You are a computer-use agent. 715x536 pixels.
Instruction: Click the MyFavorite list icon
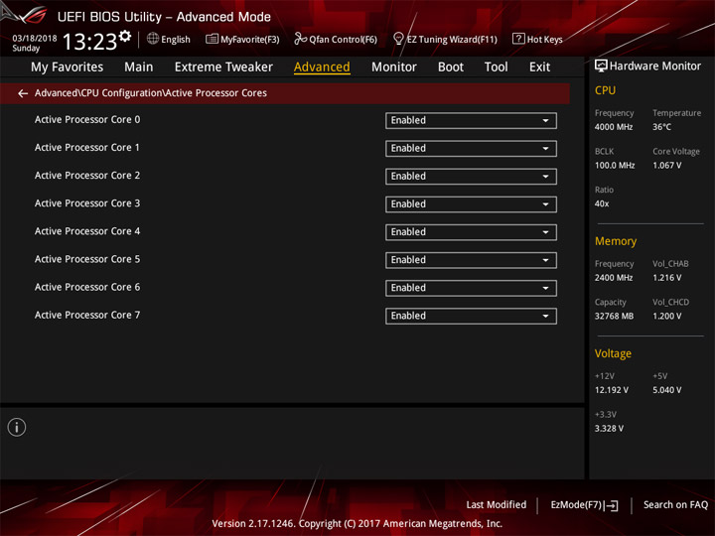[x=212, y=39]
